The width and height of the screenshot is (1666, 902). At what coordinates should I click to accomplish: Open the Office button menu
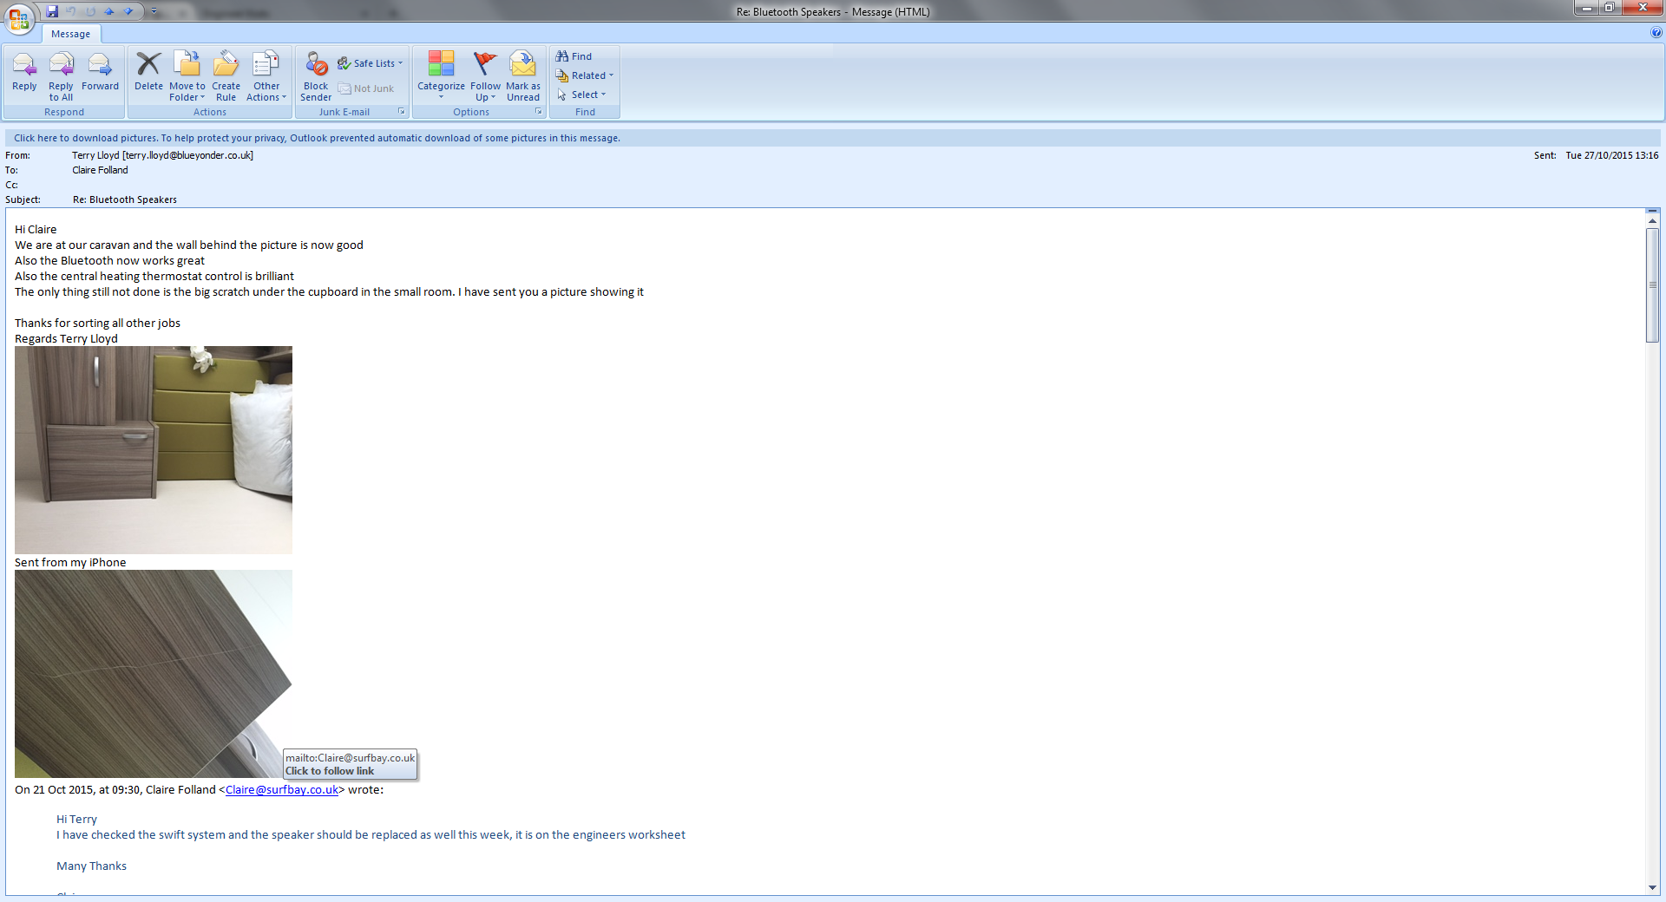point(19,18)
